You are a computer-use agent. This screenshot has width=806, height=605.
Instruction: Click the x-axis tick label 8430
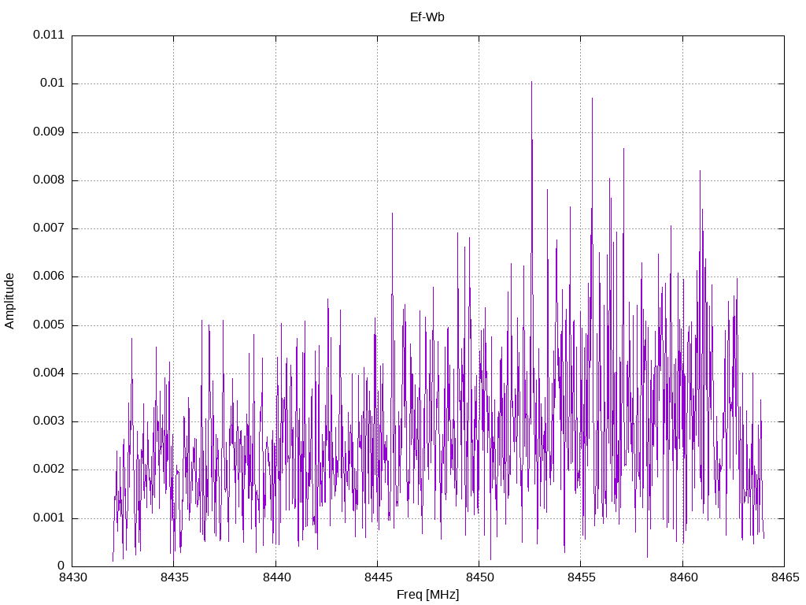coord(72,577)
